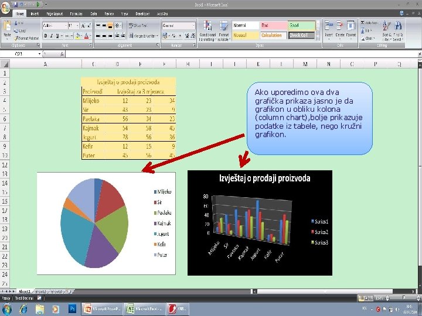Viewport: 422px width, 316px height.
Task: Enable Wrap Text
Action: [x=138, y=26]
